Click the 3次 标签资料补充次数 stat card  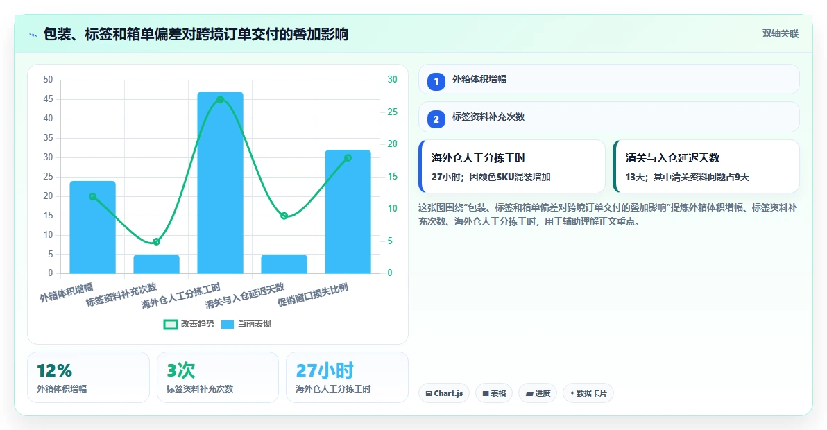click(x=218, y=377)
